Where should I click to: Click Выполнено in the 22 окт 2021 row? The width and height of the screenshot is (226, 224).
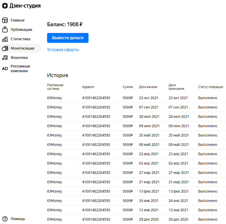point(208,98)
